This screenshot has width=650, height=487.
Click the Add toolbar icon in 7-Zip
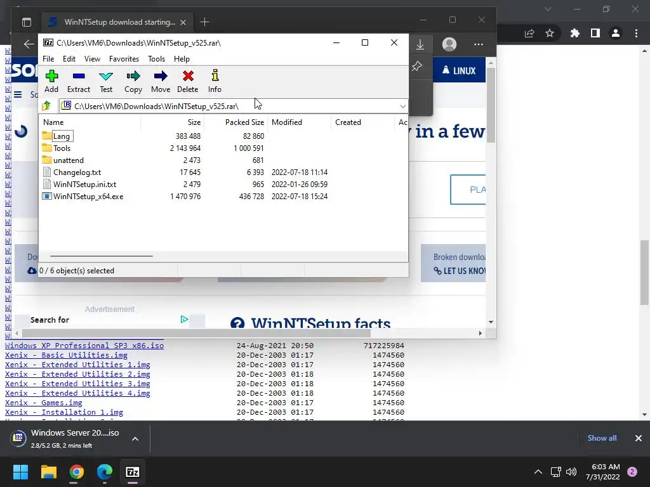[x=51, y=81]
